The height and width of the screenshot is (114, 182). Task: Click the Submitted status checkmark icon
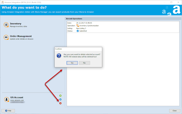coord(78,31)
